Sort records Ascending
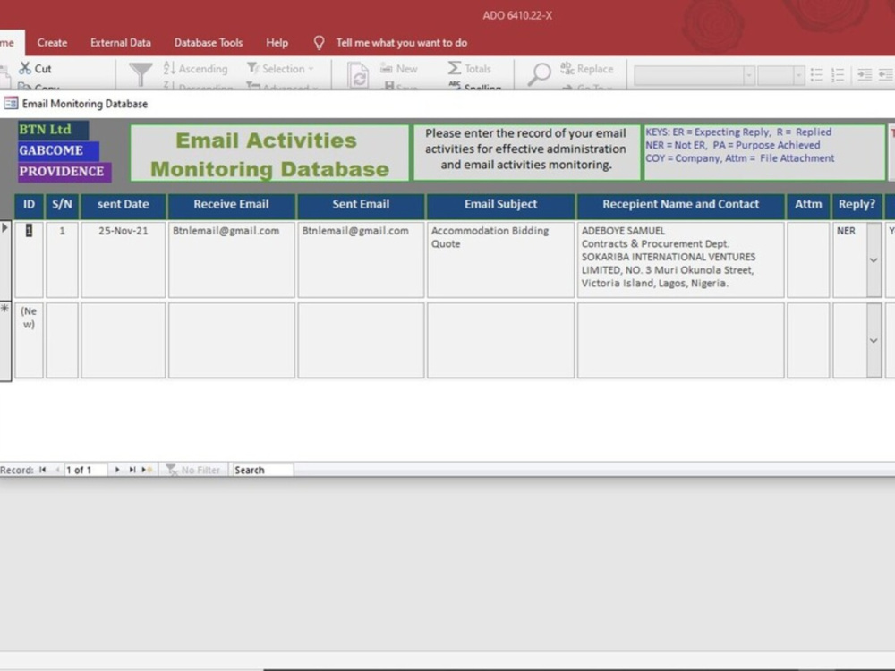 coord(195,69)
